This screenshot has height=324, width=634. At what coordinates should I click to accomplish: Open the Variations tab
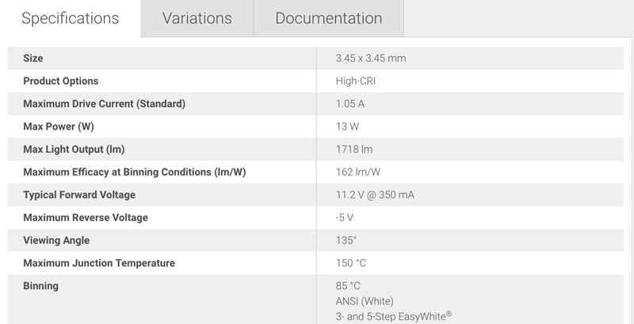pos(197,18)
